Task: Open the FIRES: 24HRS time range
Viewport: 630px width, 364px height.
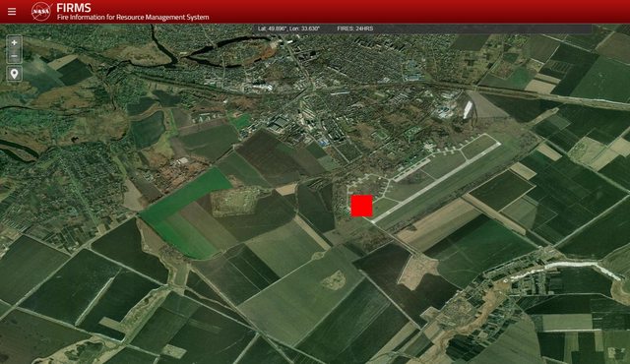Action: (x=354, y=29)
